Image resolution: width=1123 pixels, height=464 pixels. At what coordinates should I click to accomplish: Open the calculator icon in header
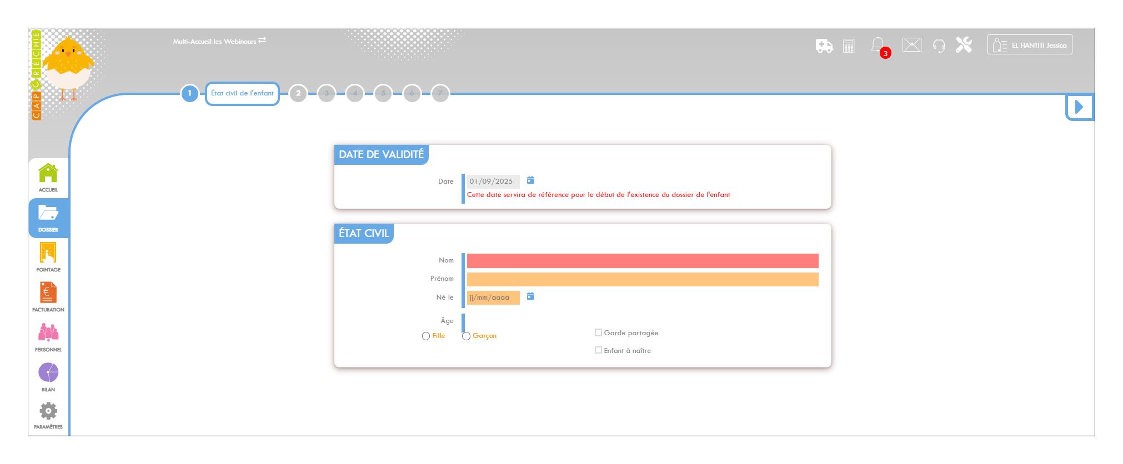pos(849,46)
